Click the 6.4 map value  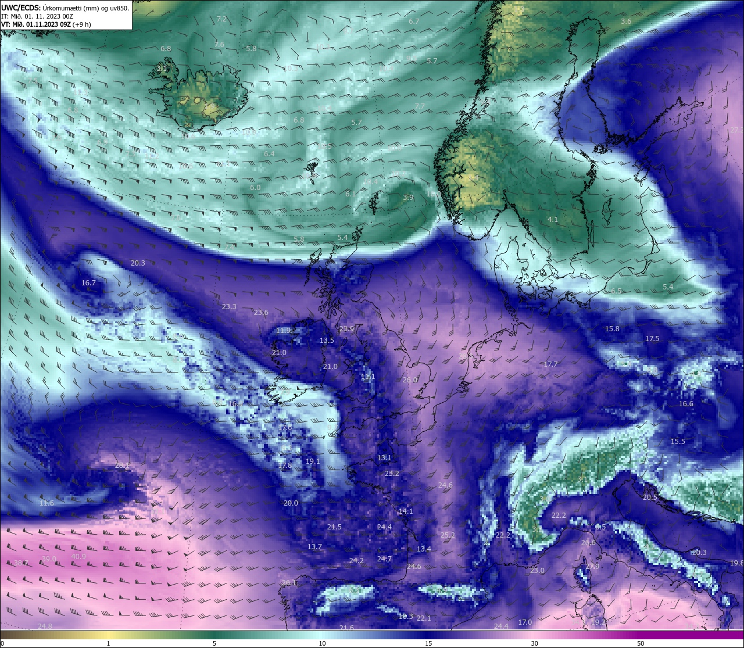pyautogui.click(x=269, y=154)
